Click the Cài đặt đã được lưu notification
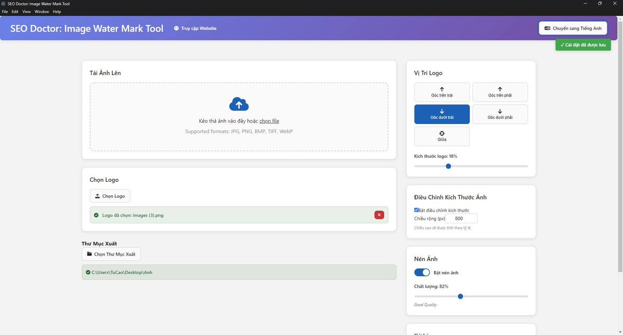This screenshot has width=623, height=335. (x=583, y=45)
